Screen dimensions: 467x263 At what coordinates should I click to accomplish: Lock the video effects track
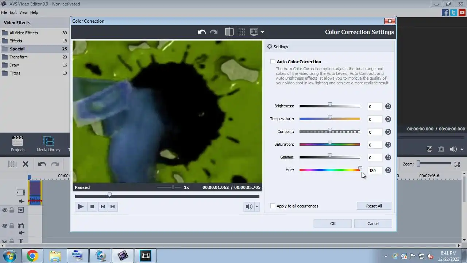click(x=12, y=210)
